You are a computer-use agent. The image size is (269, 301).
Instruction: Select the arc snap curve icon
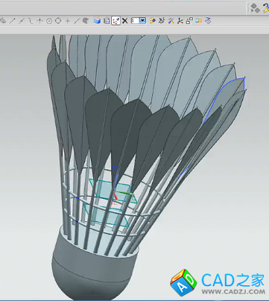(31, 21)
